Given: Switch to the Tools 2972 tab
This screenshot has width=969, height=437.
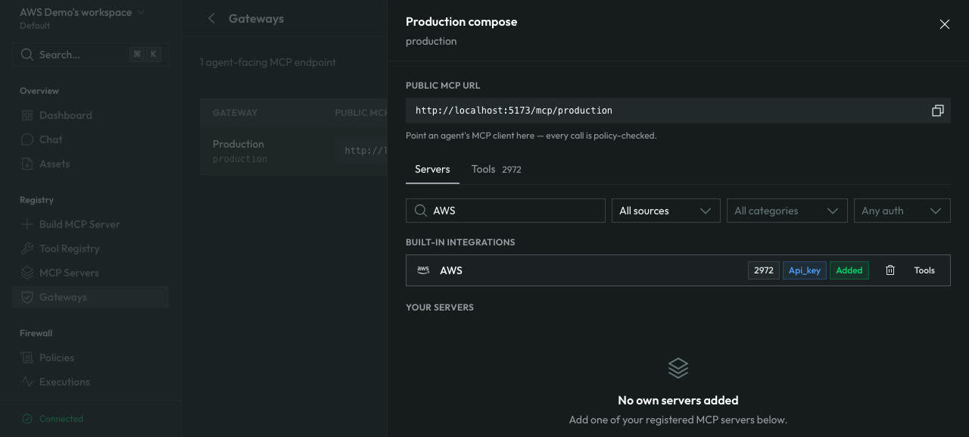Looking at the screenshot, I should (x=497, y=169).
